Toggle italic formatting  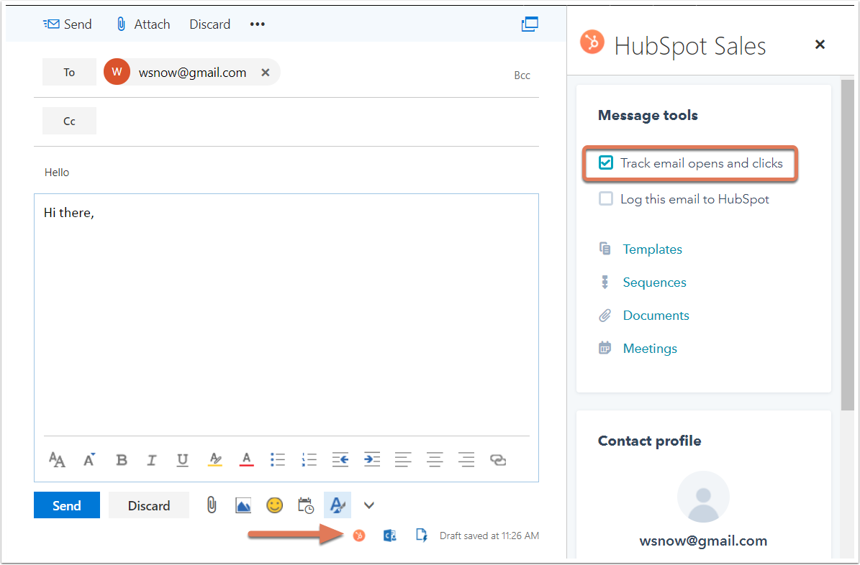[x=152, y=460]
